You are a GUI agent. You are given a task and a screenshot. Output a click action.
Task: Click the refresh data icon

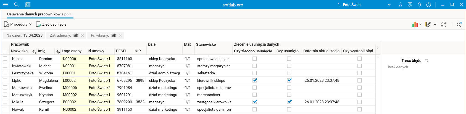pos(444,25)
